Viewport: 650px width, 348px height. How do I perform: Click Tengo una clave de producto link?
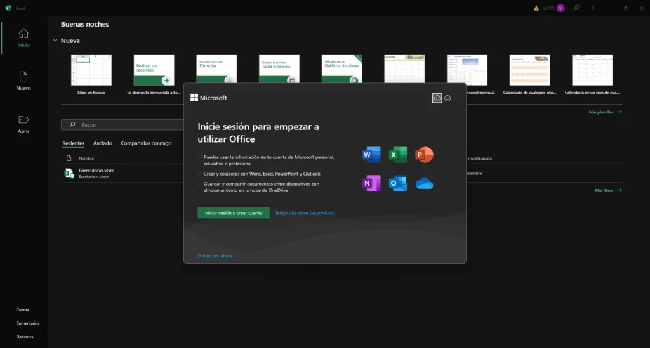point(305,213)
